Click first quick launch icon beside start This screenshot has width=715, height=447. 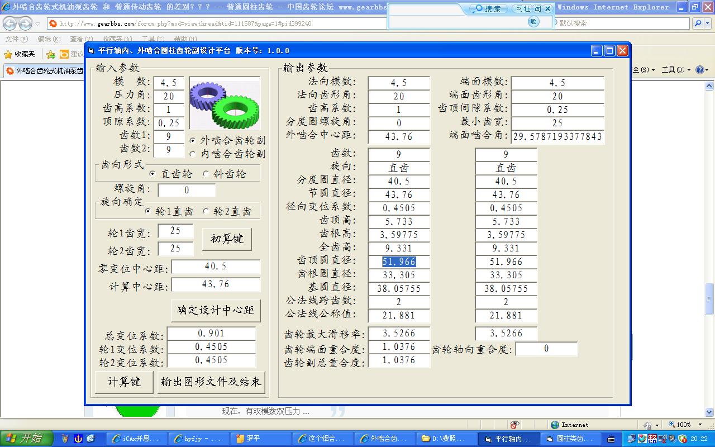(x=65, y=438)
